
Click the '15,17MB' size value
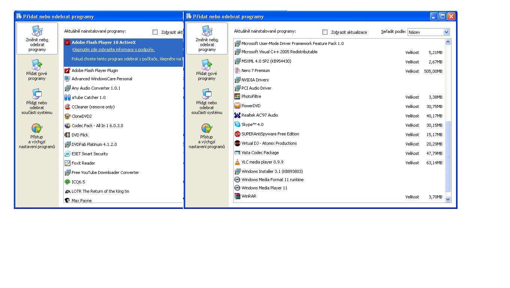coord(434,135)
